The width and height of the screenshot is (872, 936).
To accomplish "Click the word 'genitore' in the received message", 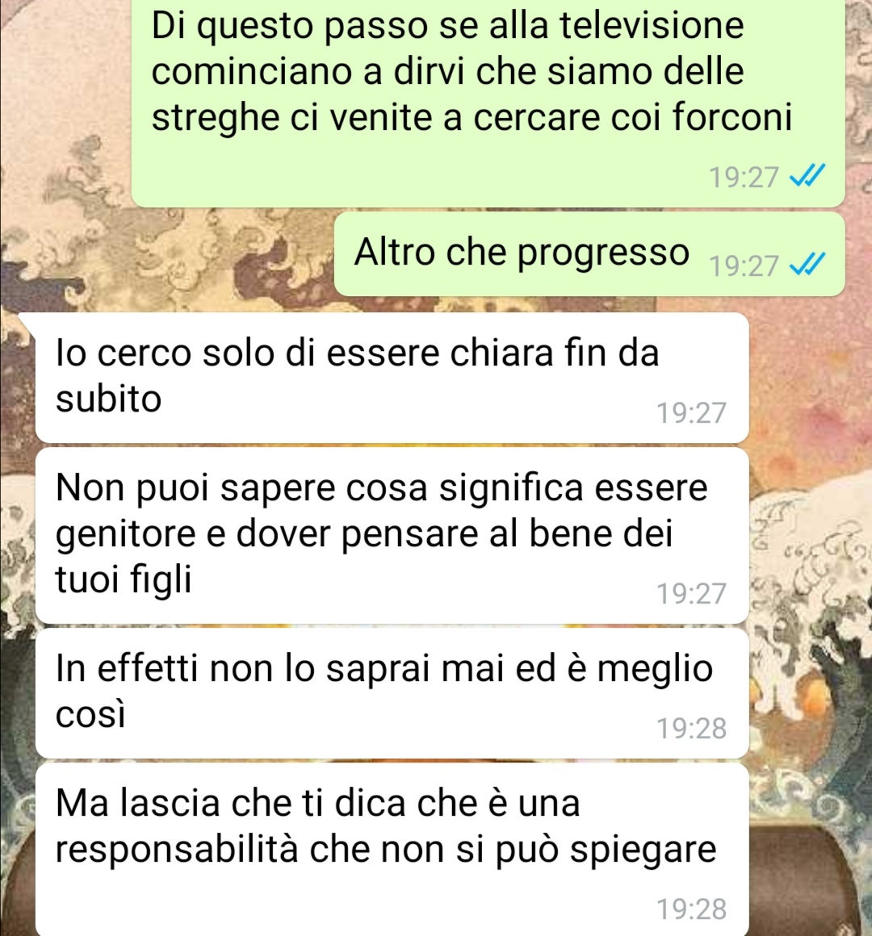I will pyautogui.click(x=125, y=535).
